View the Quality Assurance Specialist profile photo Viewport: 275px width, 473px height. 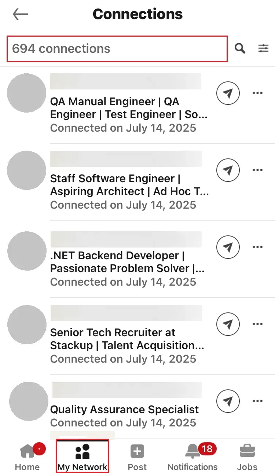pyautogui.click(x=29, y=401)
